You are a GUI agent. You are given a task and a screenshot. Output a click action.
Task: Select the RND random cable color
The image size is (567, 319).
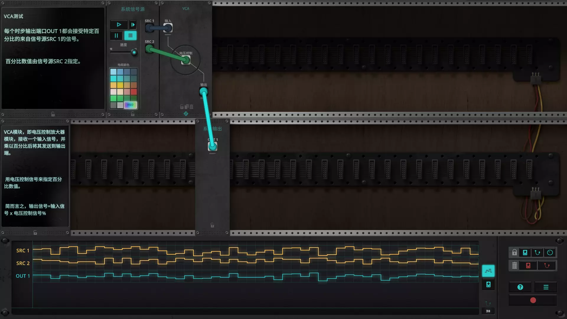tap(130, 105)
